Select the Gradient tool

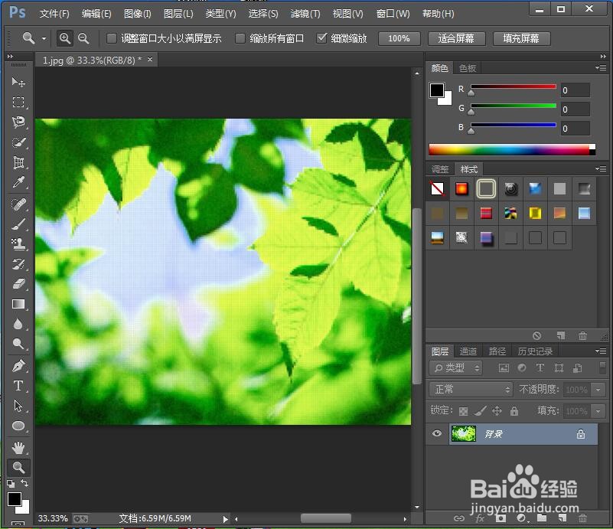coord(18,304)
